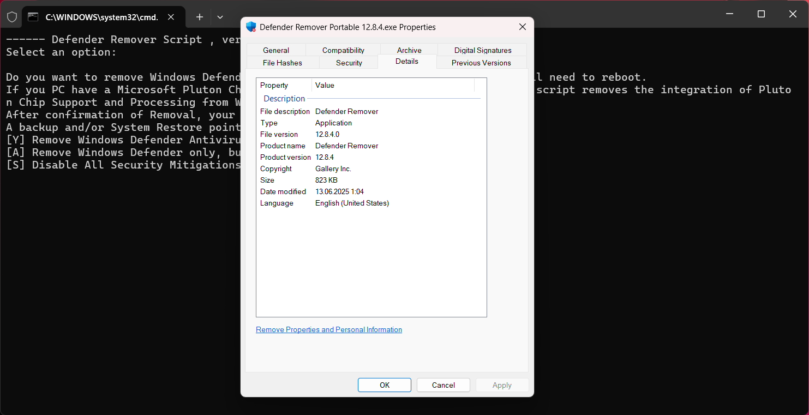Show the Previous Versions tab
This screenshot has height=415, width=809.
481,63
